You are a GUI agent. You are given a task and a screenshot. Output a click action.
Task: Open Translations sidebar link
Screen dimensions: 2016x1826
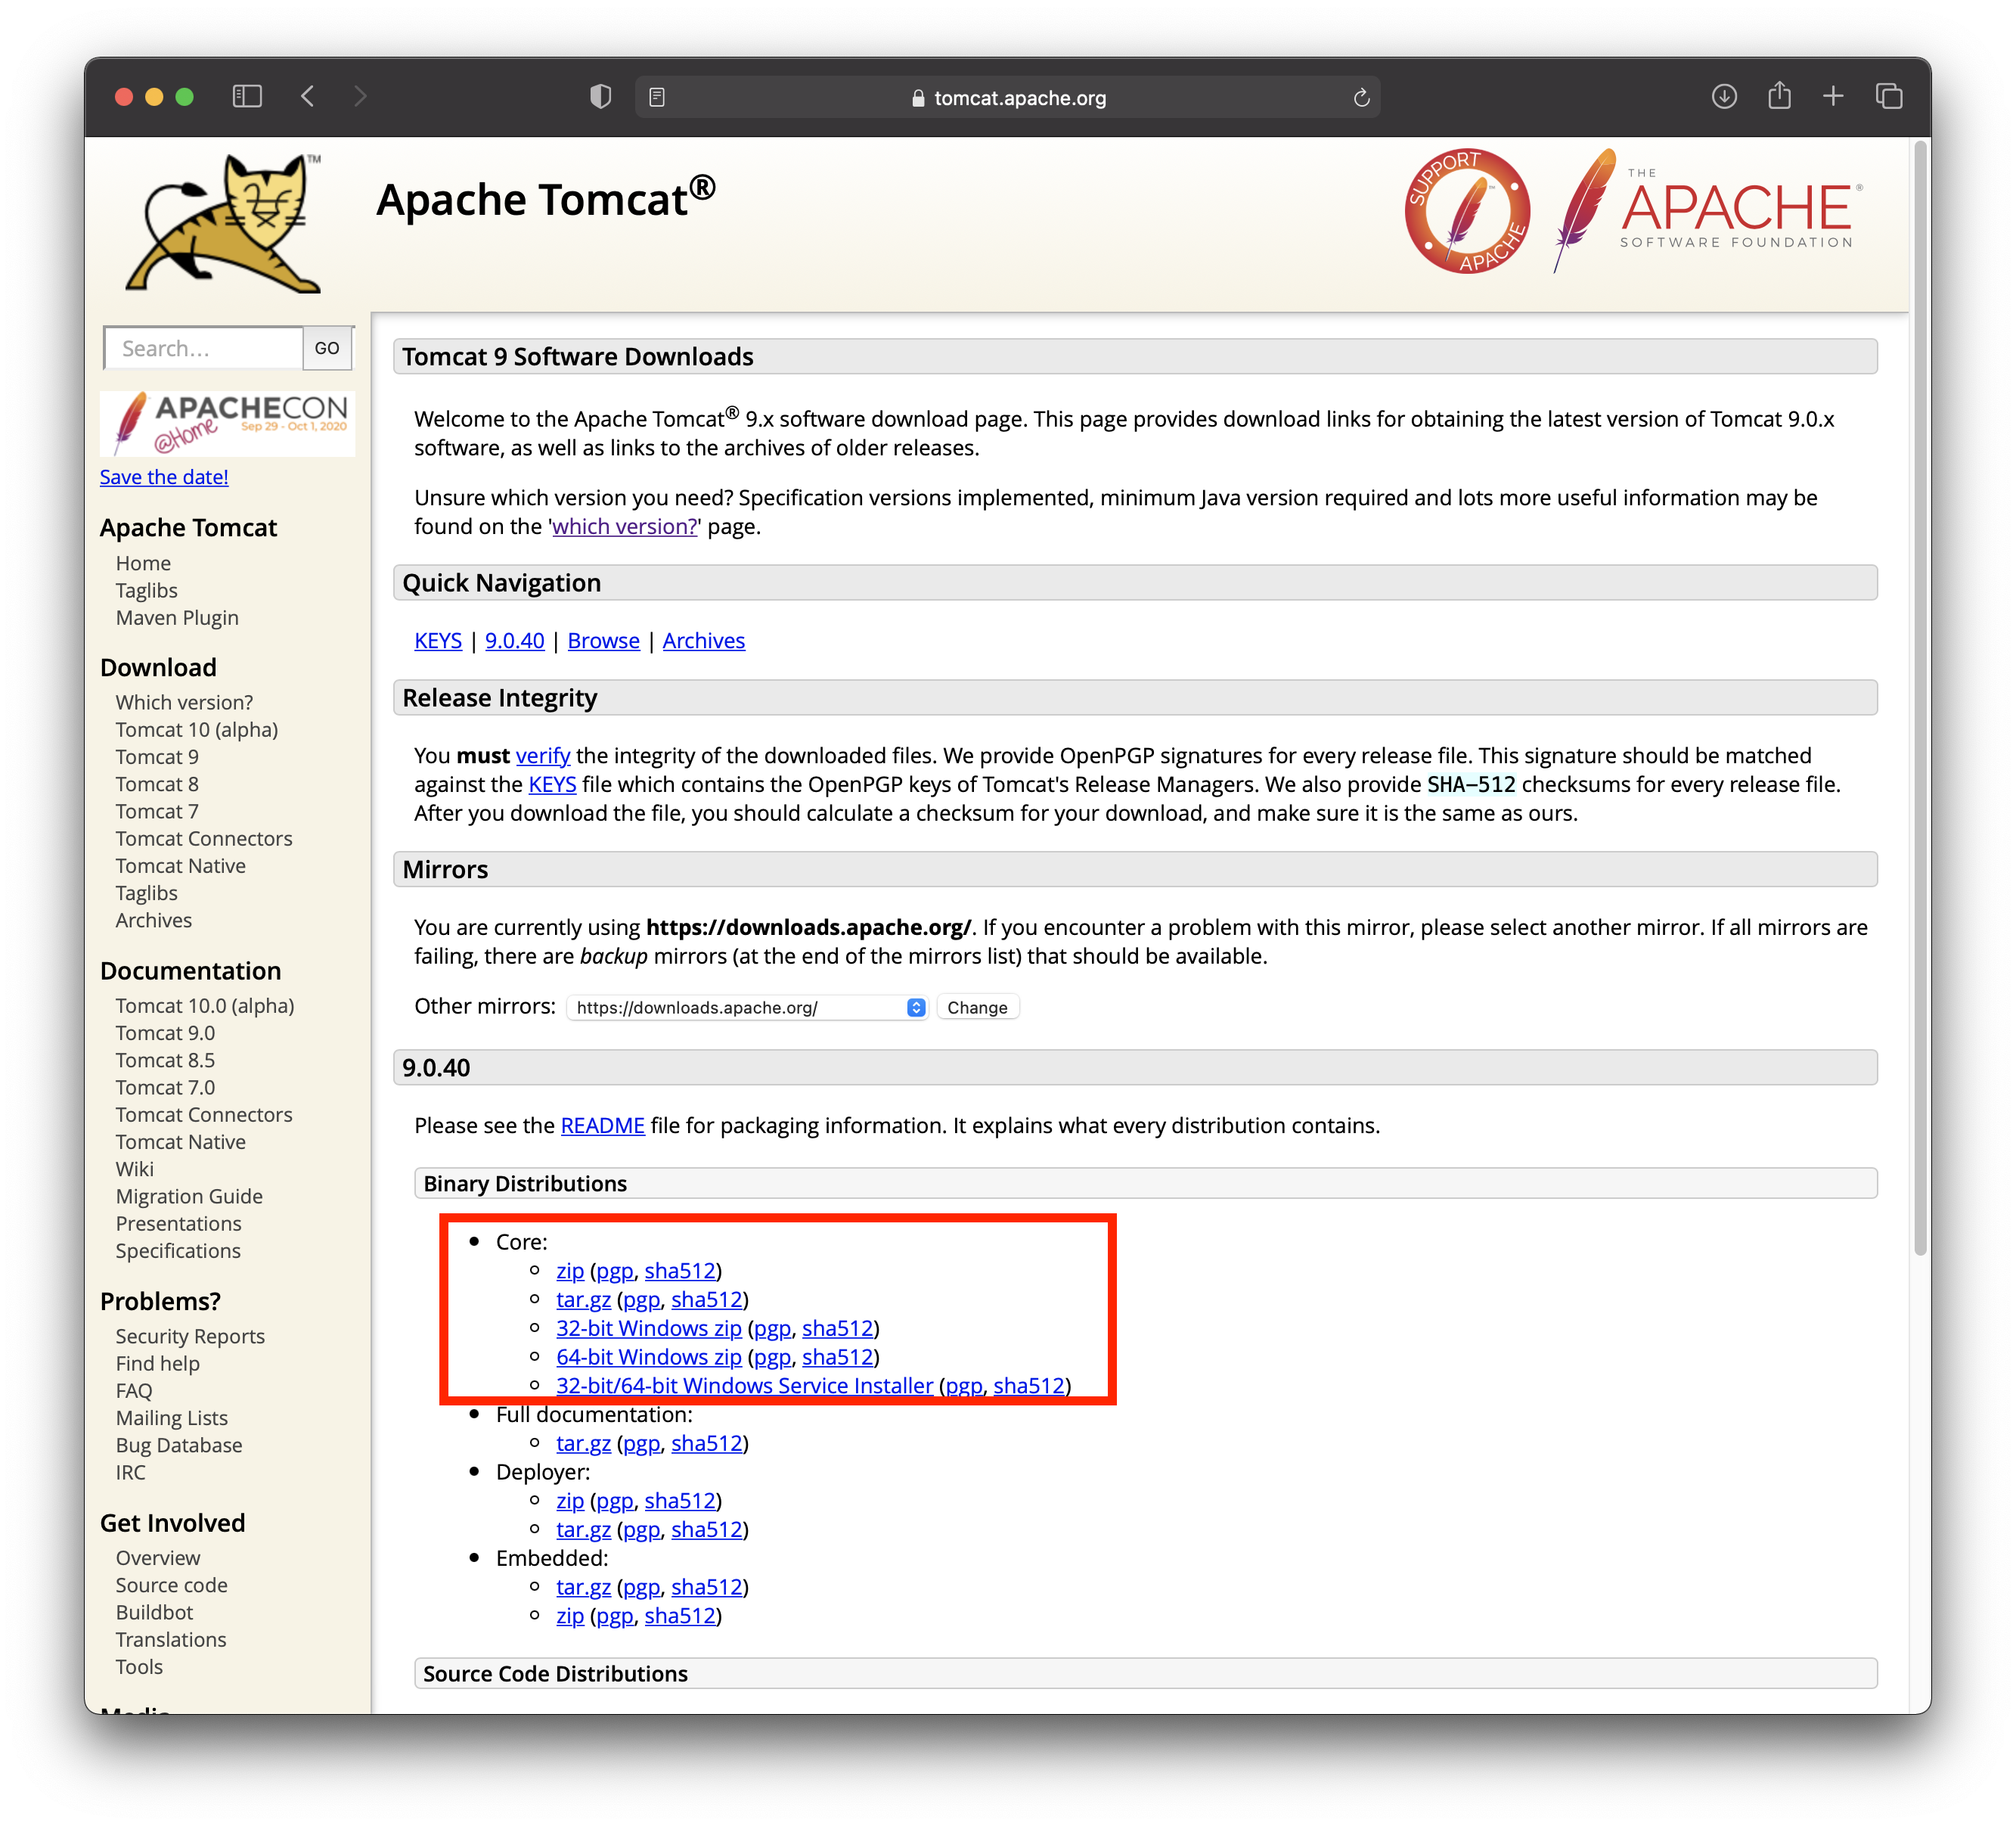pos(171,1639)
